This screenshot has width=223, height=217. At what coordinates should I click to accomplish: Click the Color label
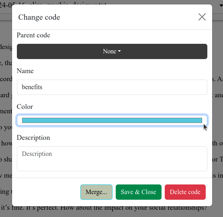(25, 106)
